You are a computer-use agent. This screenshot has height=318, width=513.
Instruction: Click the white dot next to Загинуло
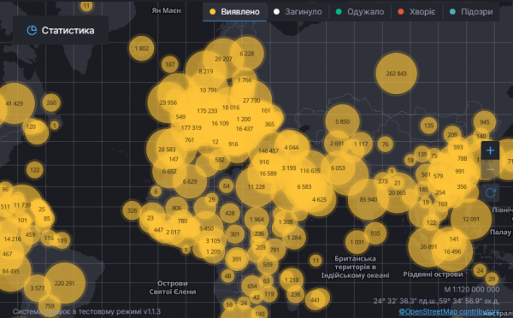276,12
